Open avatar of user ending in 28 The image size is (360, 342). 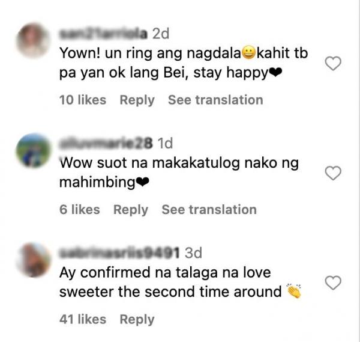tap(33, 151)
